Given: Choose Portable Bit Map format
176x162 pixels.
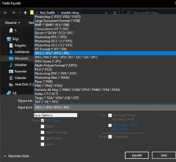Looking at the screenshot, I should (105, 90).
